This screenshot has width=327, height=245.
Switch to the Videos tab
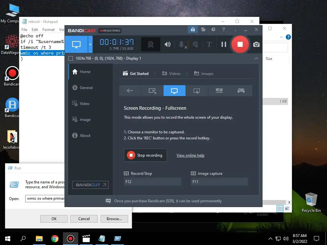click(x=171, y=74)
